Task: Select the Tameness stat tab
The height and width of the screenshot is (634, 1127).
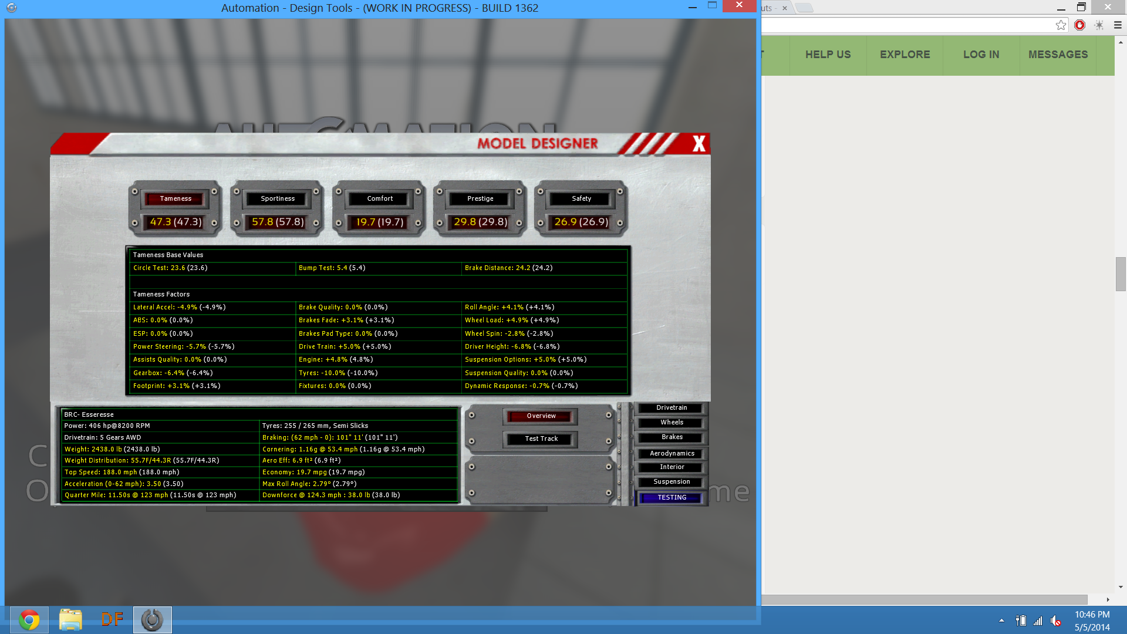Action: (x=176, y=198)
